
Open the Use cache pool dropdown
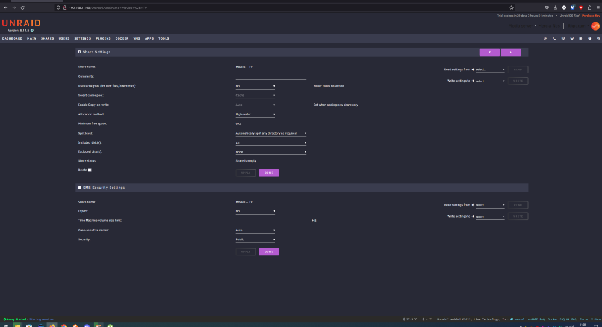pyautogui.click(x=255, y=86)
